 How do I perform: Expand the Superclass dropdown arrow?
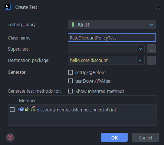click(x=140, y=49)
